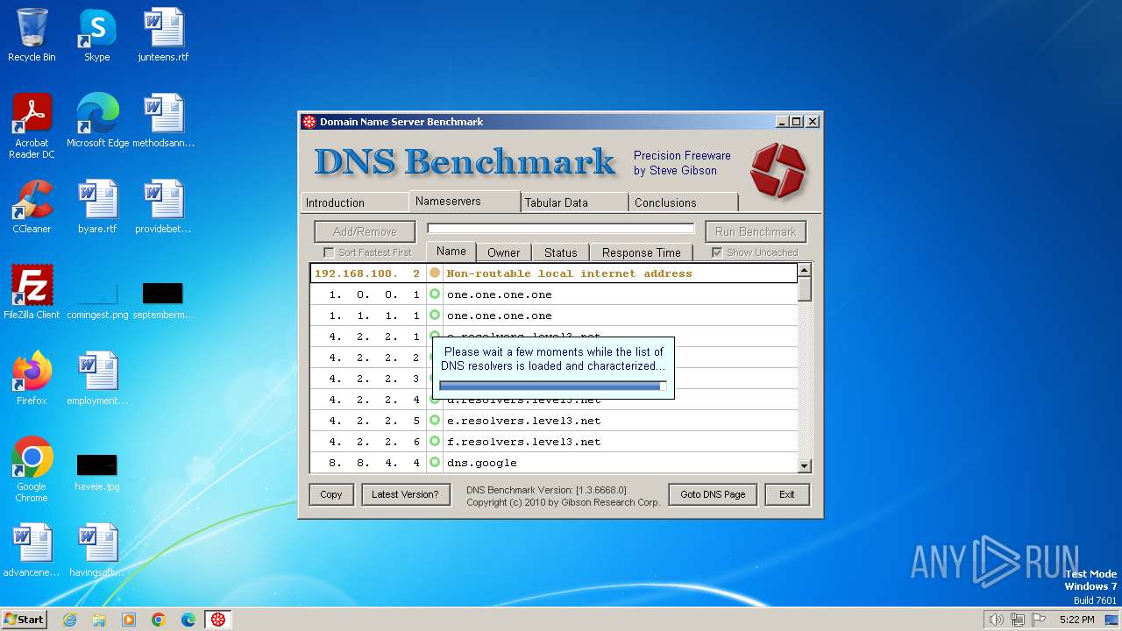Switch to the Nameservers tab
Image resolution: width=1122 pixels, height=631 pixels.
(465, 202)
